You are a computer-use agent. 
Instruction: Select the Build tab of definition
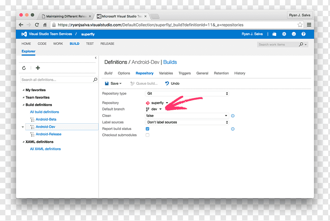108,73
